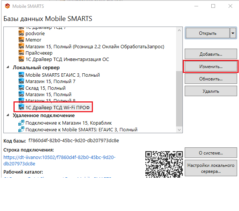
Task: Minimize the Mobile SMARTS window
Action: coord(196,6)
